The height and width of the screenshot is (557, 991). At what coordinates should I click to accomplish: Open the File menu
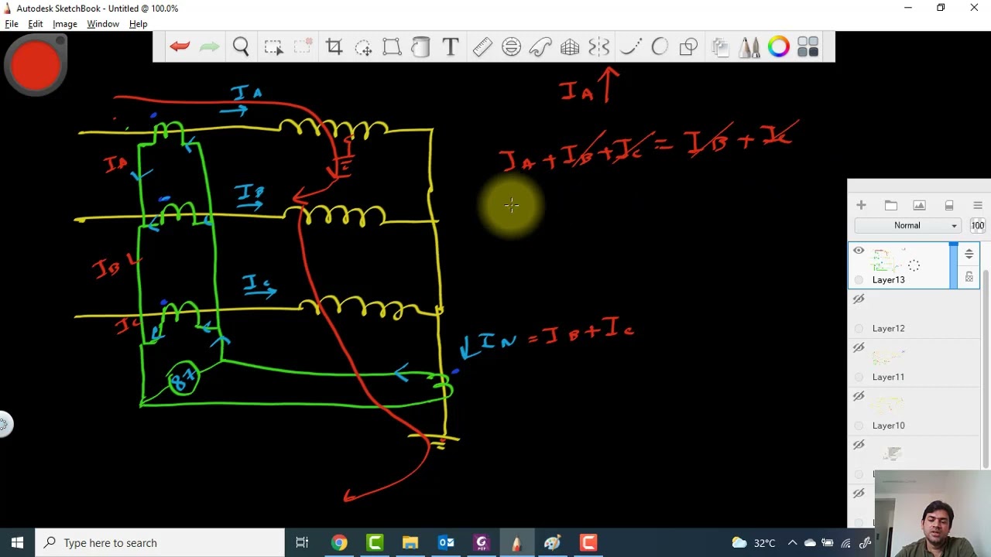point(12,24)
